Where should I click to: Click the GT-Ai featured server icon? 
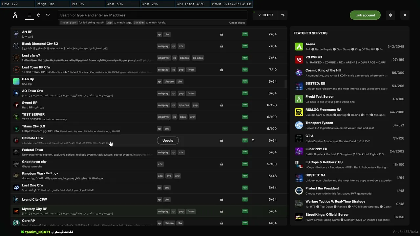point(299,138)
